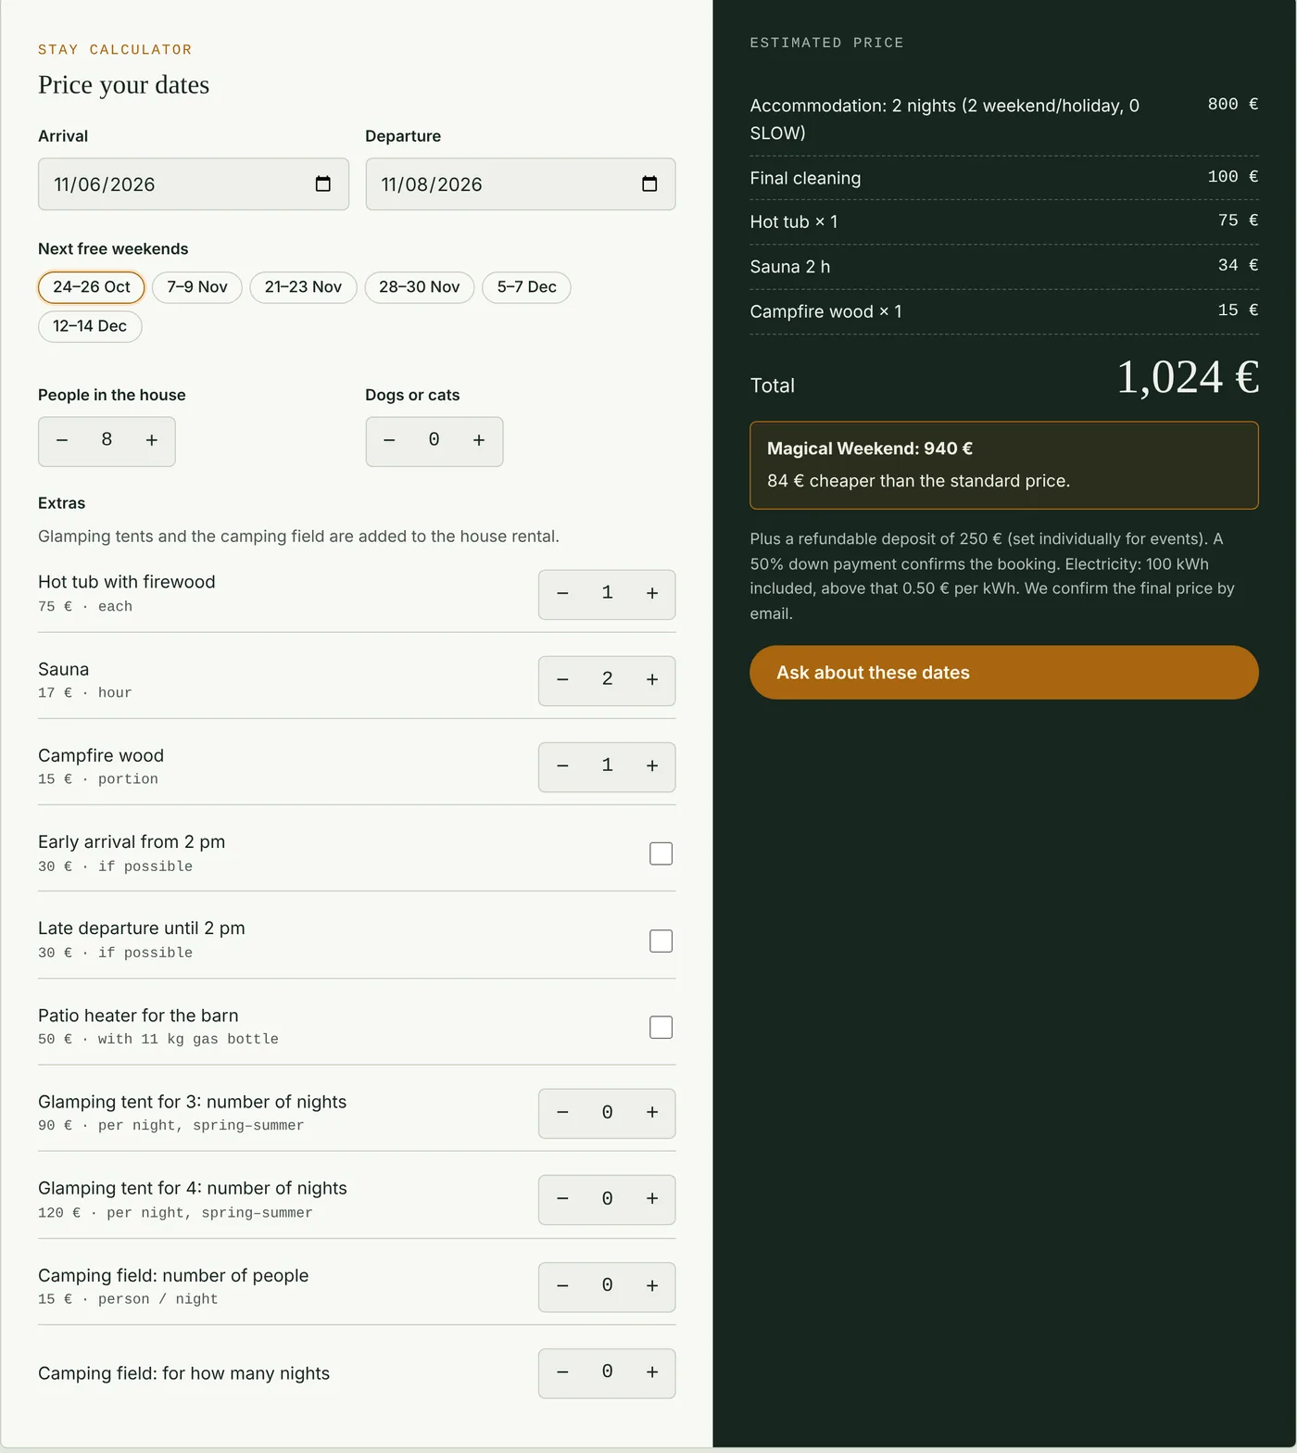Remove one Hot tub with firewood
Screen dimensions: 1297x1453
pyautogui.click(x=562, y=593)
